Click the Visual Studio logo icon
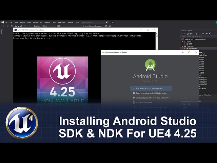The height and width of the screenshot is (163, 217). pyautogui.click(x=2, y=22)
